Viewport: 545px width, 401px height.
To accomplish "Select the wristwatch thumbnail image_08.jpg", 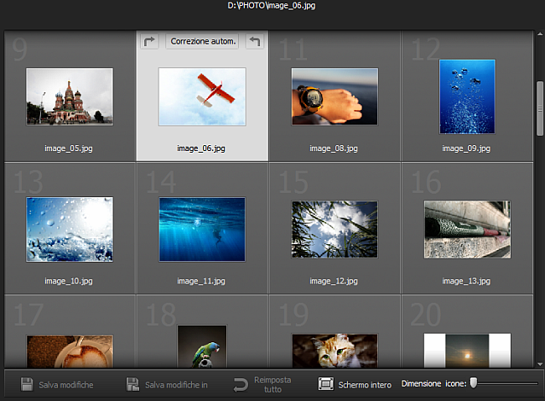I will pos(335,96).
